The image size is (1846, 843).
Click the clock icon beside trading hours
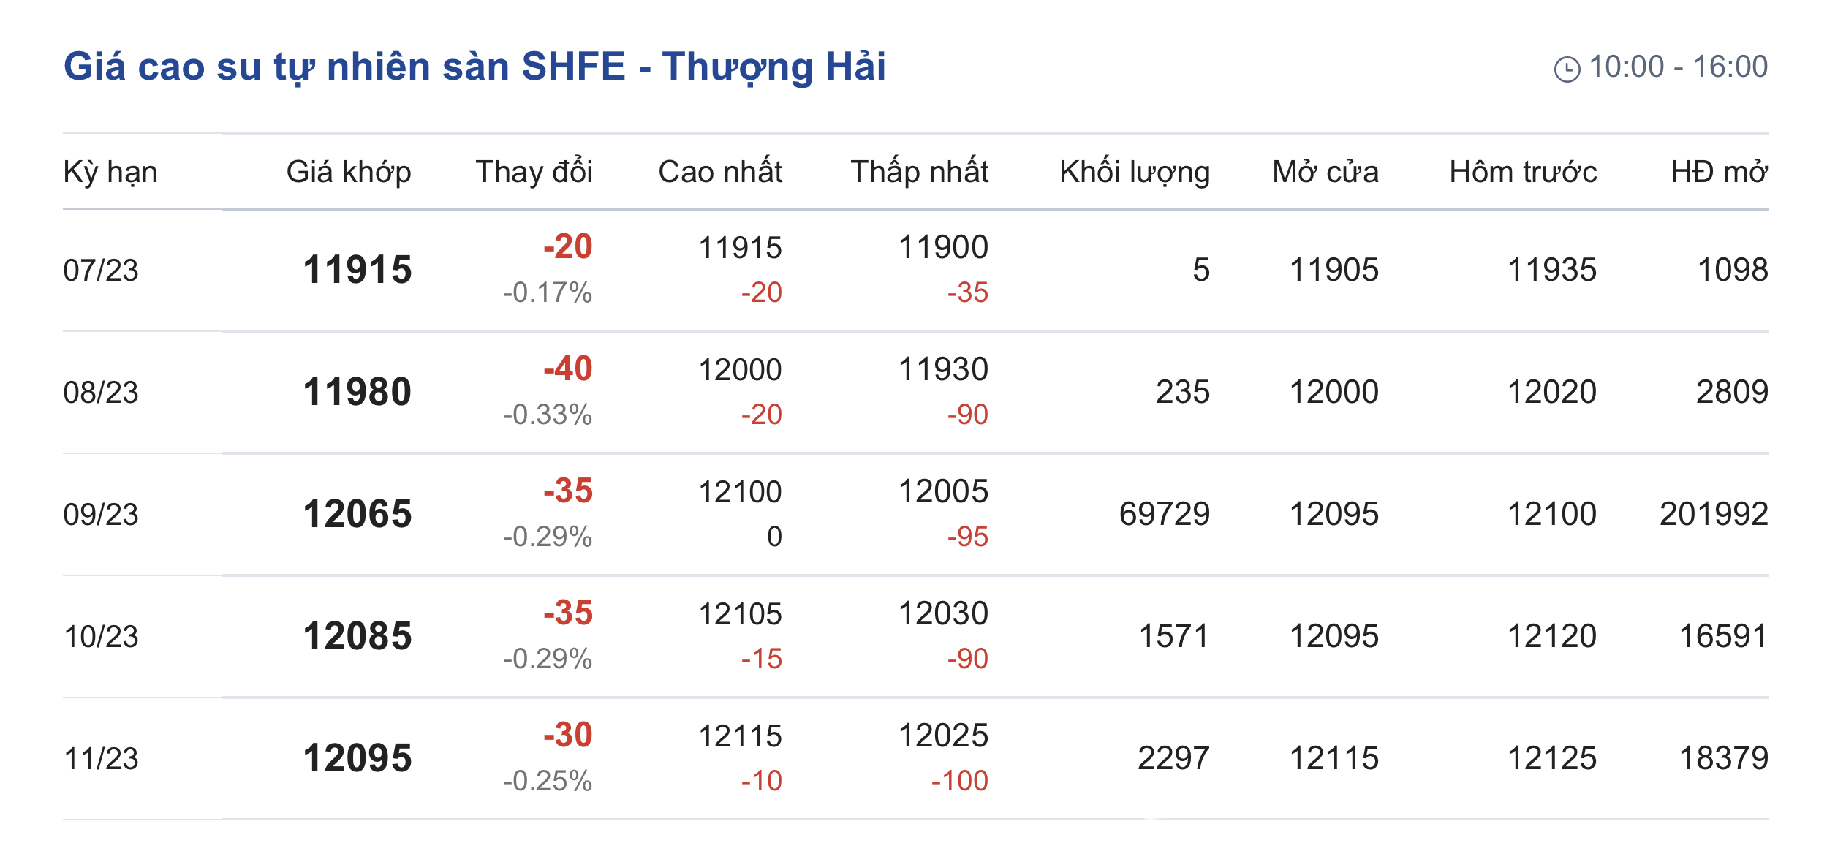1567,69
